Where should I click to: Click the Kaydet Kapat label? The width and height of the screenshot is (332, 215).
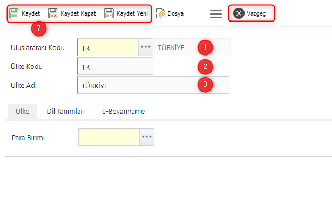coord(78,13)
